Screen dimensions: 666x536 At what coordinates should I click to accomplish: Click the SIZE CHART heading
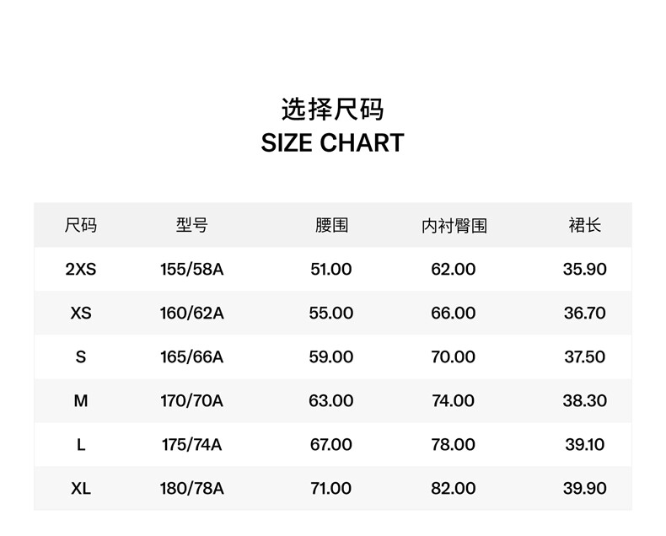(332, 143)
